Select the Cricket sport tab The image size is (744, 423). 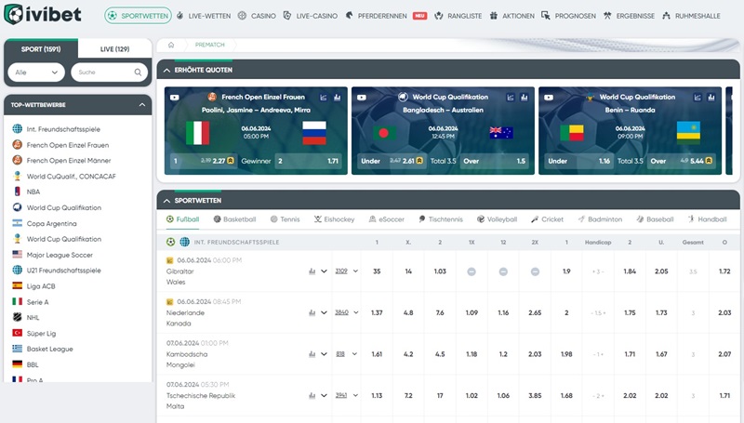coord(547,219)
